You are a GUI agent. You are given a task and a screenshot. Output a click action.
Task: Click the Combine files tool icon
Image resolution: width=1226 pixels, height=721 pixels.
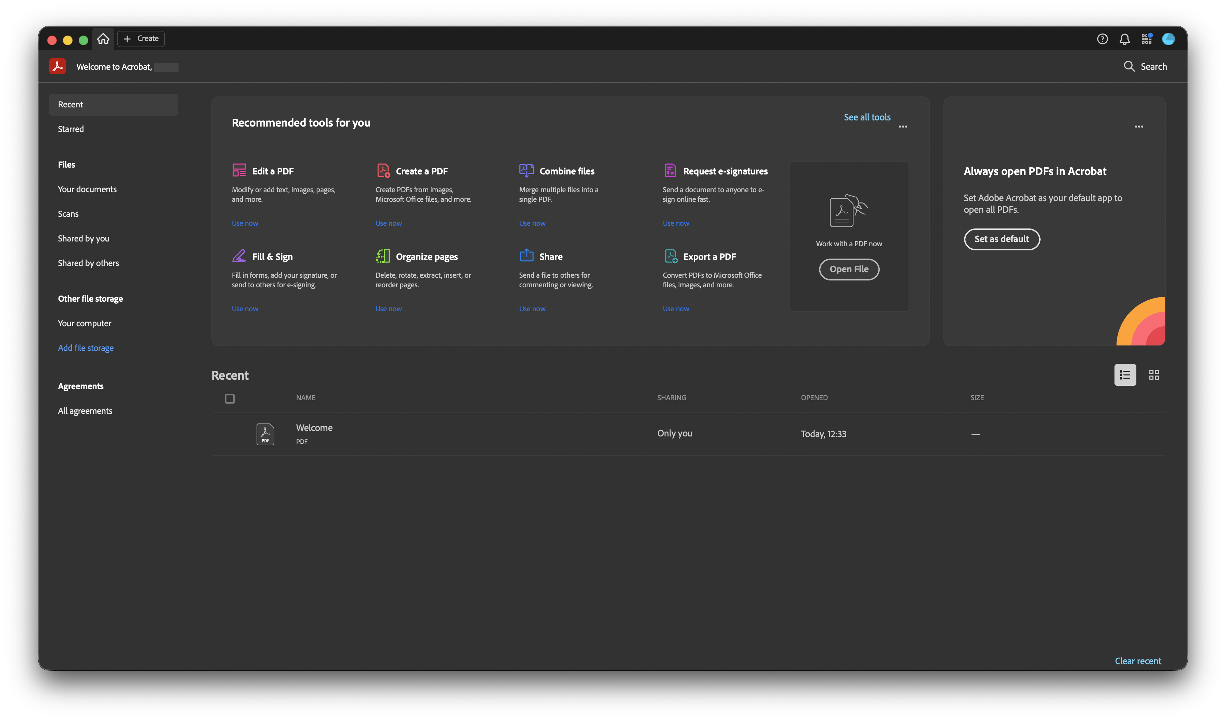tap(526, 170)
